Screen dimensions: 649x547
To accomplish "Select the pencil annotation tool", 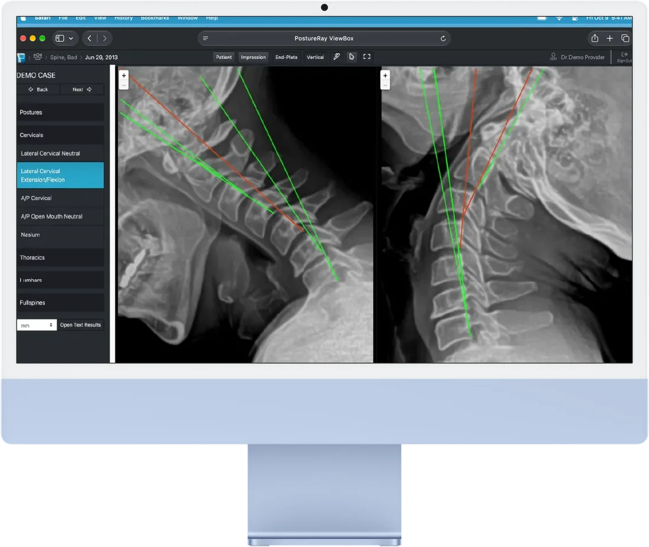I will pos(336,57).
